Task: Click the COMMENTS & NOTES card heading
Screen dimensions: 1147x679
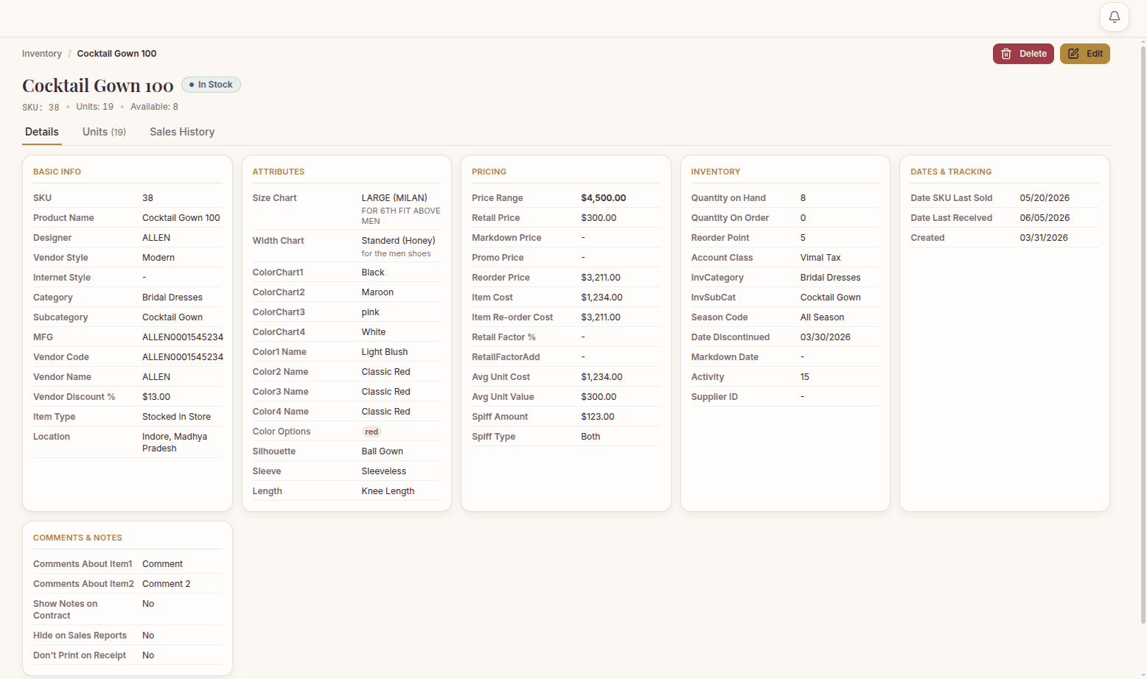Action: click(x=77, y=538)
